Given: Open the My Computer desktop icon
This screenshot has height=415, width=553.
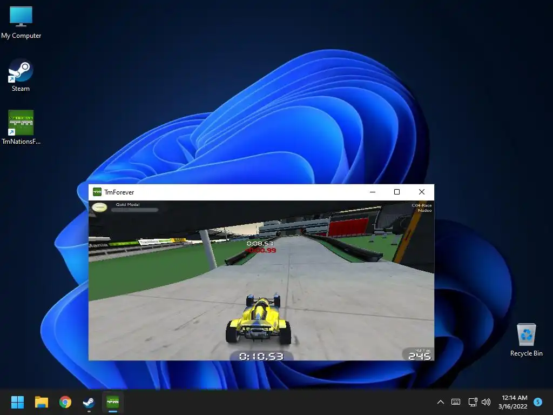Looking at the screenshot, I should pos(21,22).
